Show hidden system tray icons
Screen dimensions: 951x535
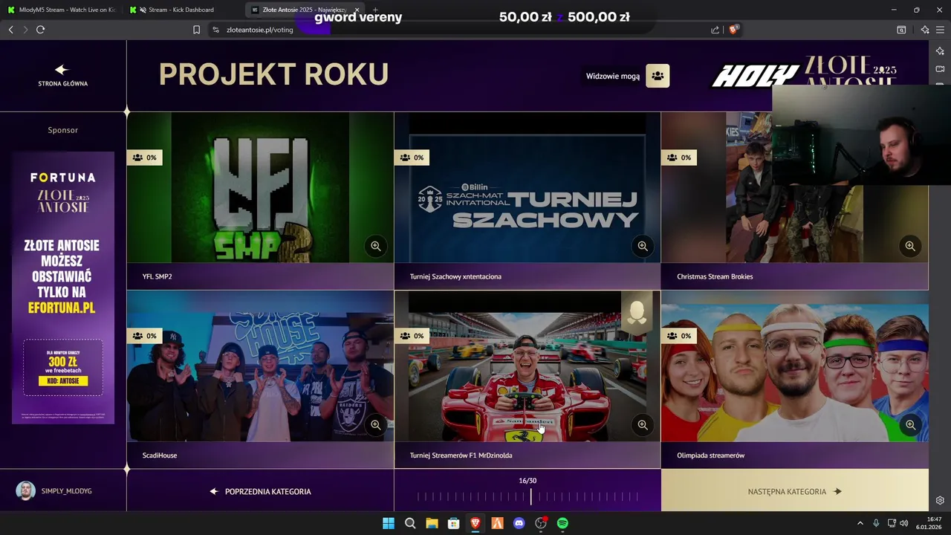pyautogui.click(x=860, y=523)
